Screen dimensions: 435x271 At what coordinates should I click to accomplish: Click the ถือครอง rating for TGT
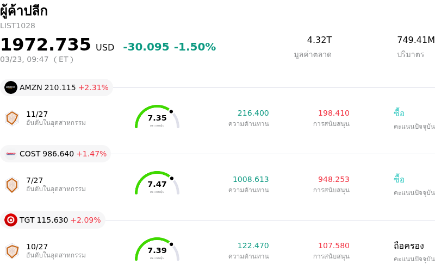[x=408, y=245]
